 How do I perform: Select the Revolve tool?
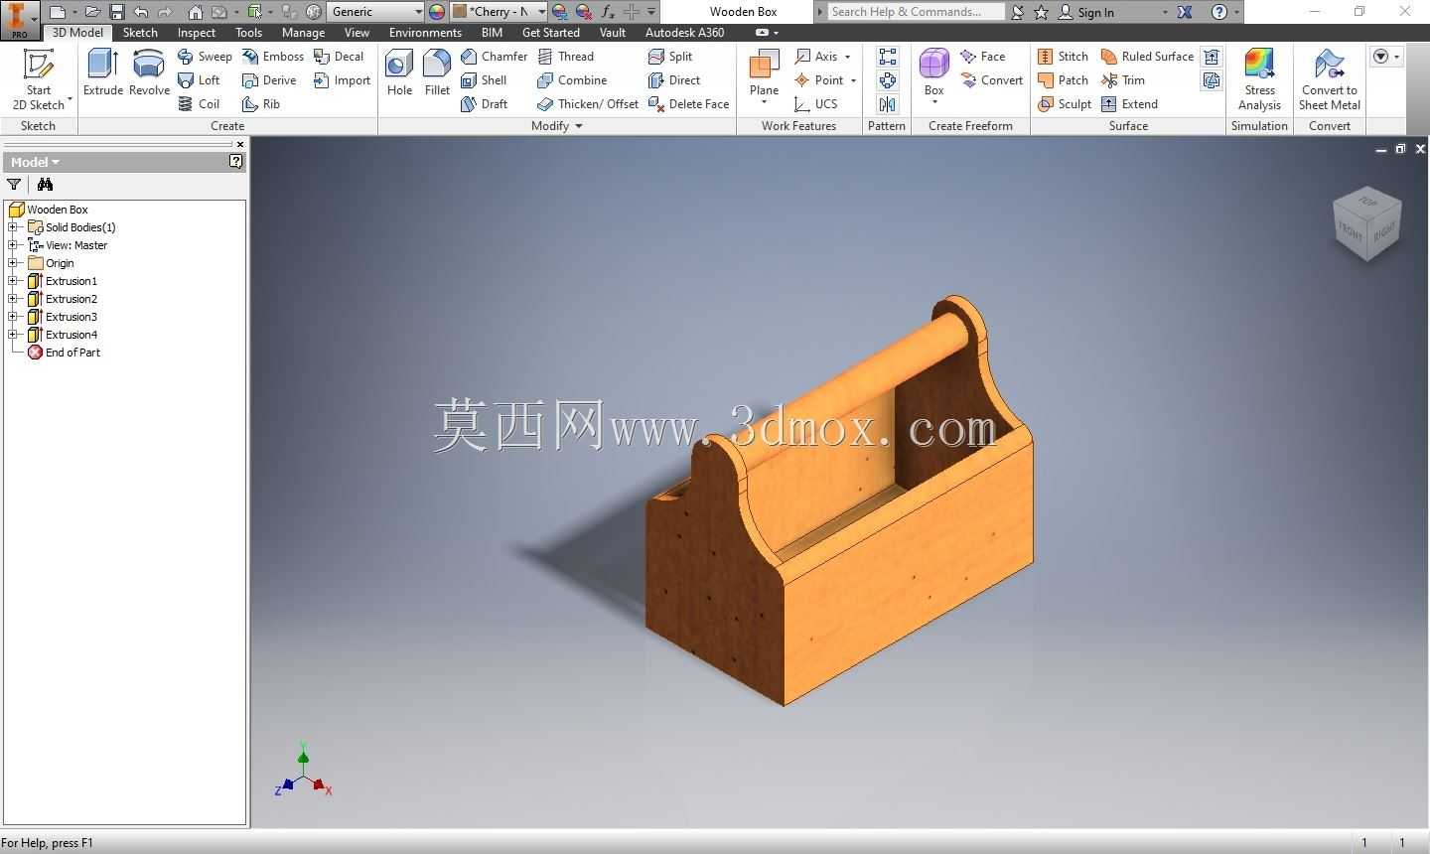point(149,72)
